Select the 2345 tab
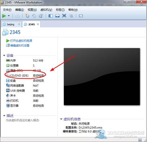 (x=31, y=25)
